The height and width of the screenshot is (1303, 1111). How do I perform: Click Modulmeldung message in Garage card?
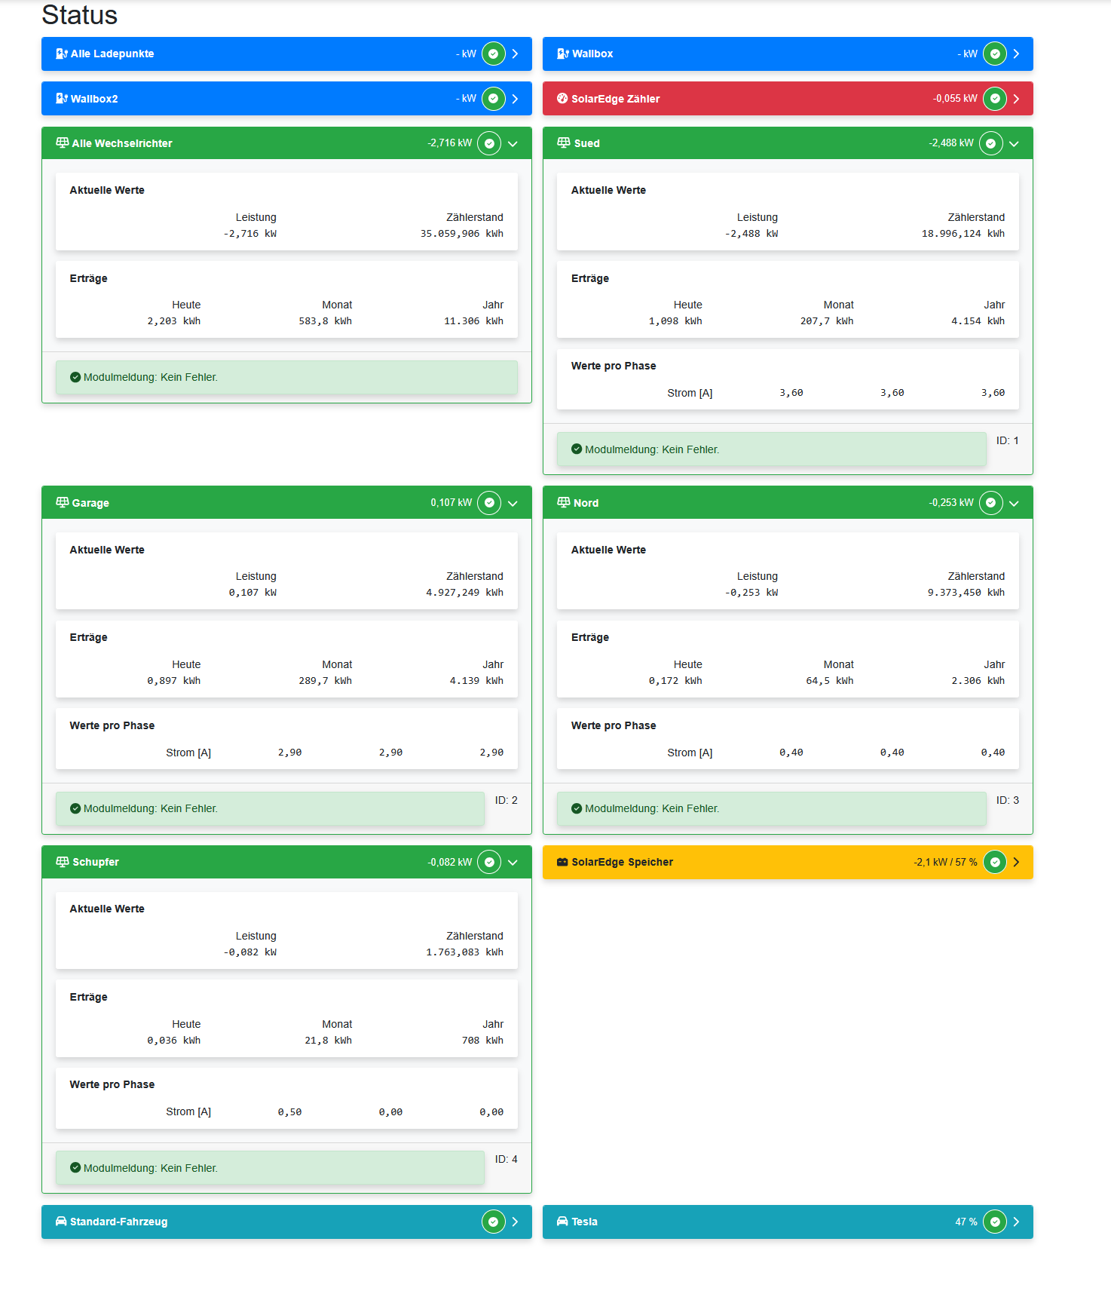(270, 808)
